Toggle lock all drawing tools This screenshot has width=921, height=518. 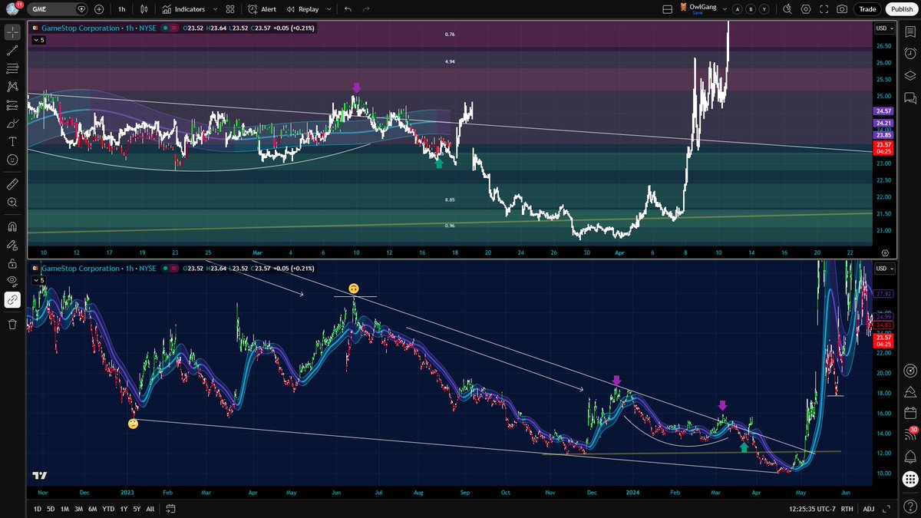coord(12,263)
